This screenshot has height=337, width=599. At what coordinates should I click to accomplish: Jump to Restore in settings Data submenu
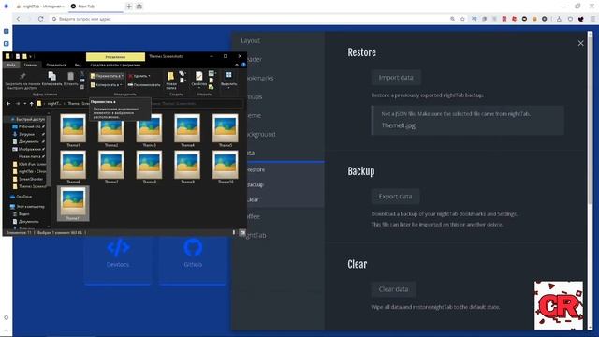pyautogui.click(x=256, y=169)
